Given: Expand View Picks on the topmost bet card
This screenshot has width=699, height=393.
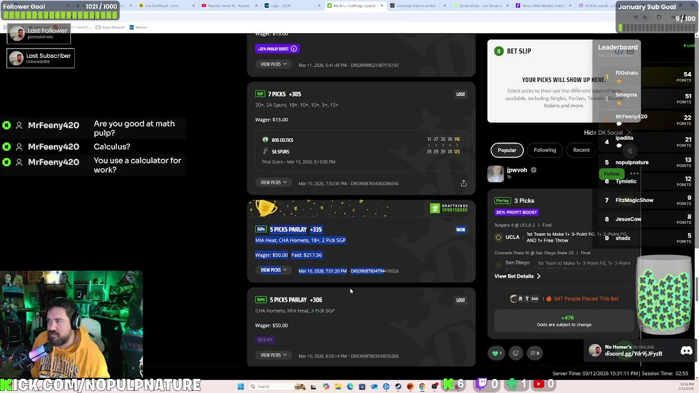Looking at the screenshot, I should tap(274, 64).
